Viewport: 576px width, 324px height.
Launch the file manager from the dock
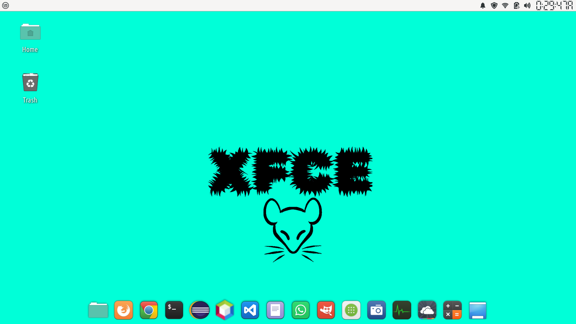pyautogui.click(x=98, y=310)
